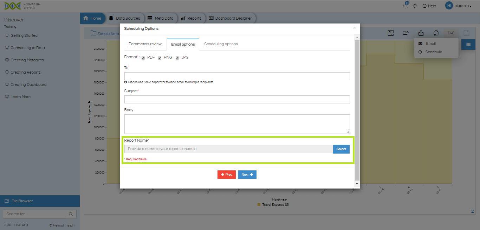Open Getting Started in sidebar

coord(24,35)
